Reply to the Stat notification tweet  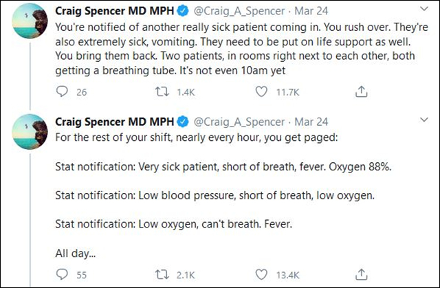click(61, 276)
